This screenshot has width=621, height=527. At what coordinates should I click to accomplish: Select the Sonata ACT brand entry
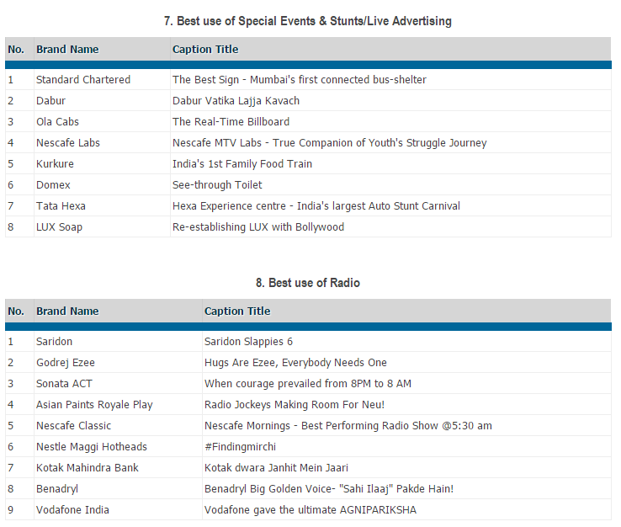tap(64, 384)
